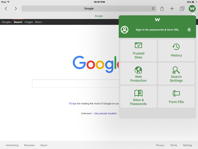Open the Advertising footer link

pyautogui.click(x=12, y=145)
